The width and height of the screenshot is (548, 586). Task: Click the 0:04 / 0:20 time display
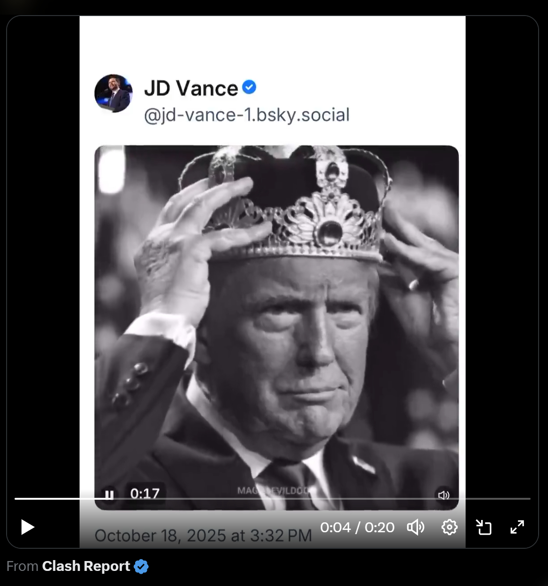[357, 527]
